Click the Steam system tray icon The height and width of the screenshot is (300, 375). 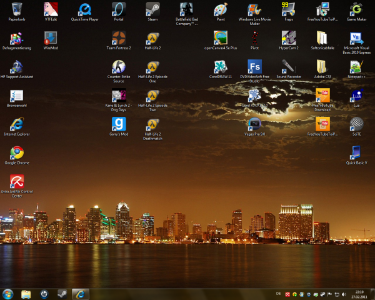point(322,294)
